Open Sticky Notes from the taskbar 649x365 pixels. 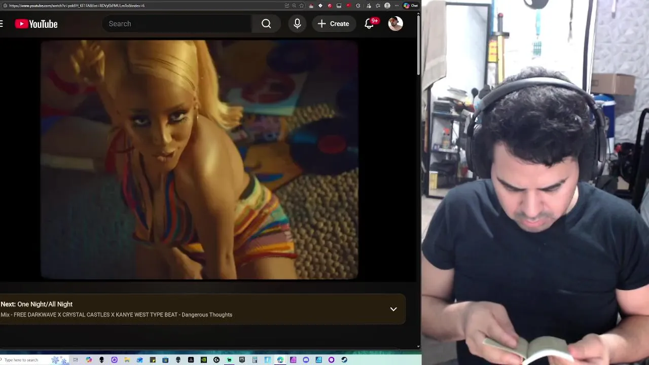pos(153,360)
